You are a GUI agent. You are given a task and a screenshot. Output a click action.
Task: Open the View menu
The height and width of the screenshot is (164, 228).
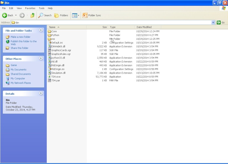(x=19, y=8)
